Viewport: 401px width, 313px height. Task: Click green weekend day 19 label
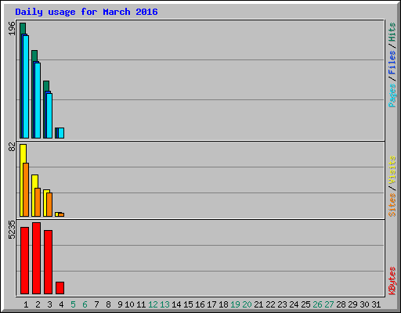pos(235,304)
